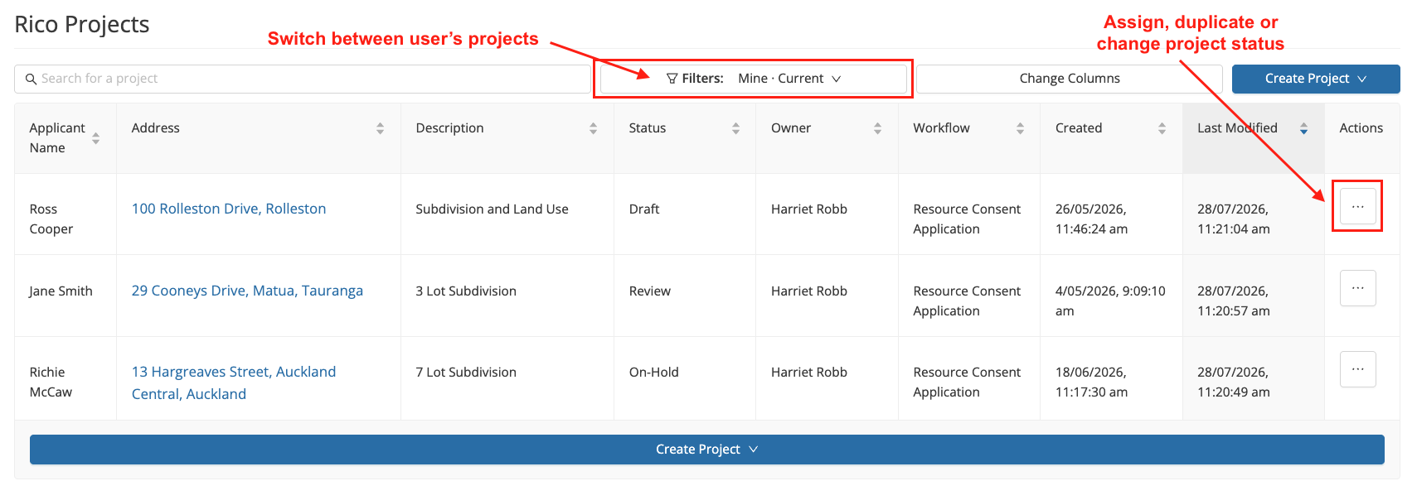The image size is (1417, 481).
Task: Open the top Create Project dropdown
Action: 1316,79
